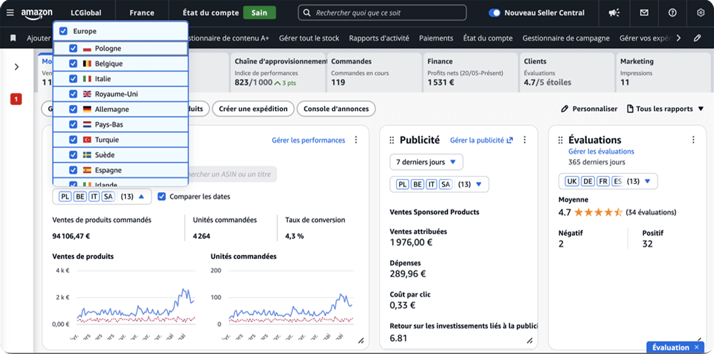Click the ASIN or title search field
Image resolution: width=714 pixels, height=354 pixels.
coord(233,174)
